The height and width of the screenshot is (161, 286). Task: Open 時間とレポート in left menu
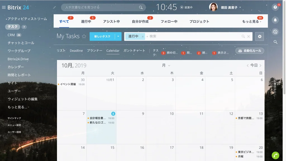click(x=19, y=75)
